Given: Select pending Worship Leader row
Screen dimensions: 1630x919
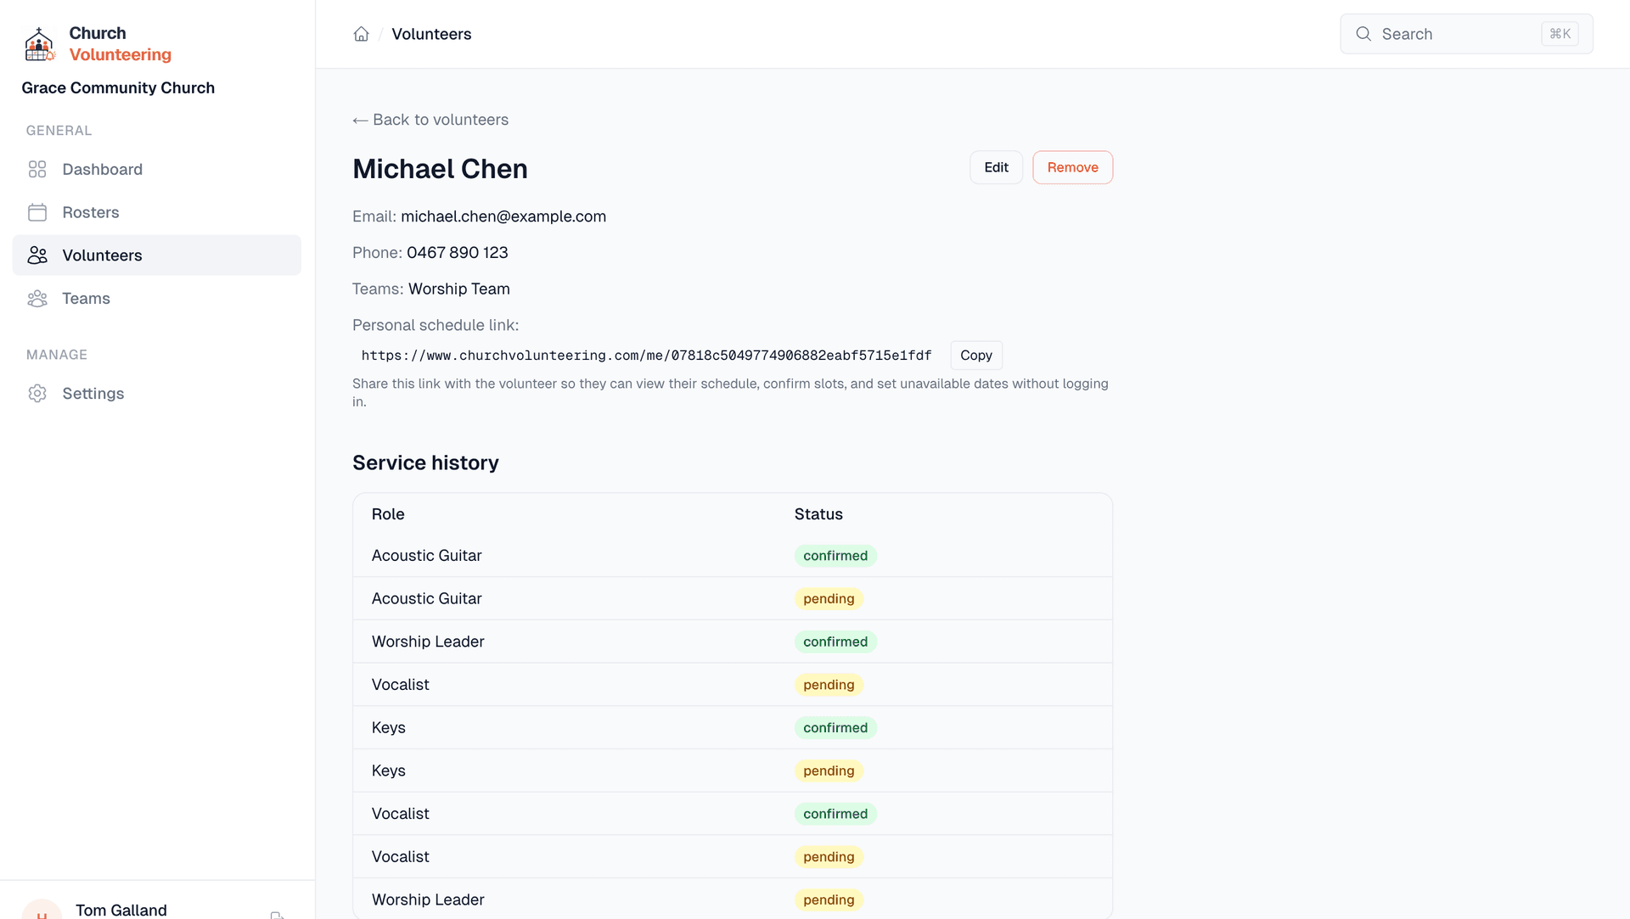Looking at the screenshot, I should pos(733,899).
